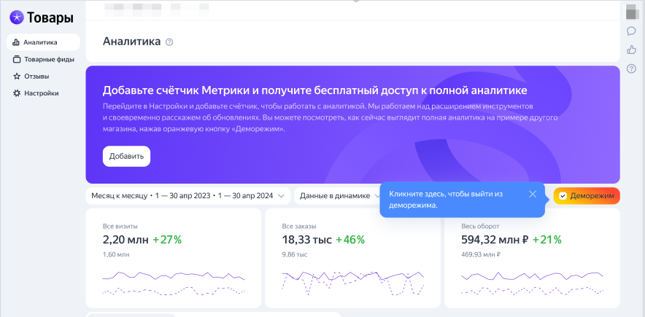Click the help icon beside Аналитика heading
This screenshot has width=645, height=317.
point(169,42)
